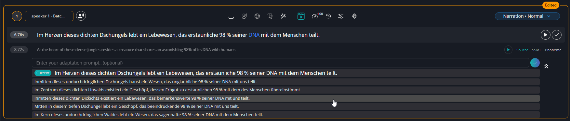The height and width of the screenshot is (121, 570).
Task: Switch to the SSML tab
Action: point(537,50)
